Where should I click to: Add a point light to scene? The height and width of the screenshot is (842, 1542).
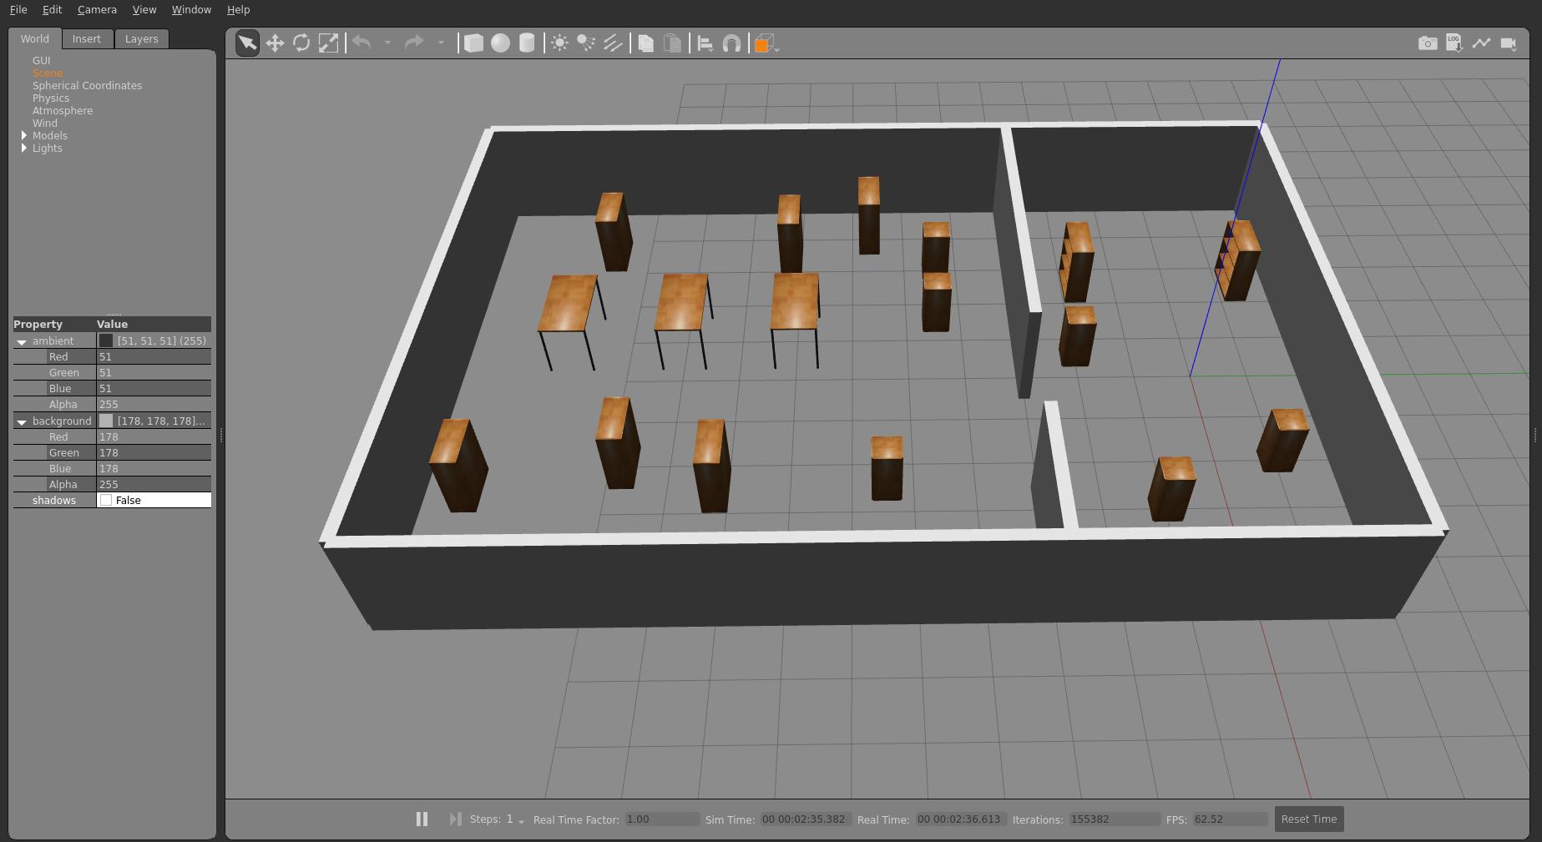coord(559,43)
